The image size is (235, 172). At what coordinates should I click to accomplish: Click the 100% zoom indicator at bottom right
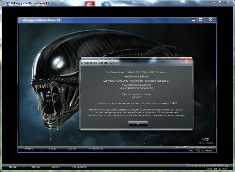pyautogui.click(x=209, y=169)
